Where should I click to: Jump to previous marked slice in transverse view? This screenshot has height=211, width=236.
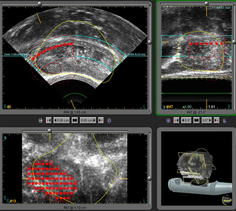point(48,120)
